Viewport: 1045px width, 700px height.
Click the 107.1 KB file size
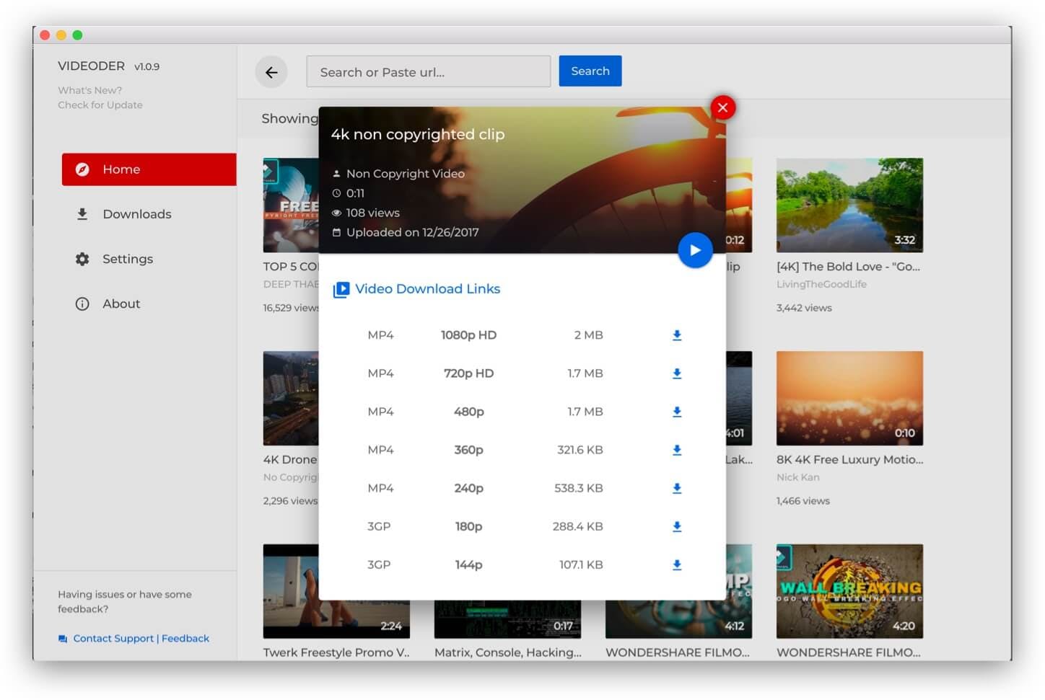[x=581, y=564]
